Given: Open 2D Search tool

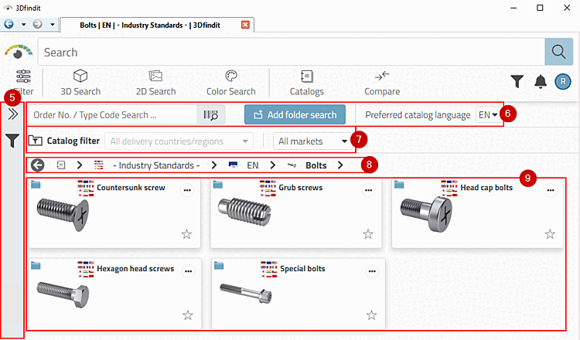Looking at the screenshot, I should (x=155, y=83).
